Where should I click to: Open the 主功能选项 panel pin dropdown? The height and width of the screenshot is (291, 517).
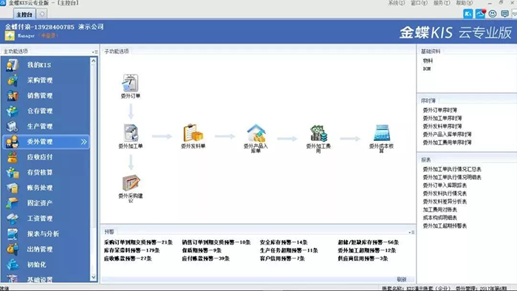pos(95,52)
